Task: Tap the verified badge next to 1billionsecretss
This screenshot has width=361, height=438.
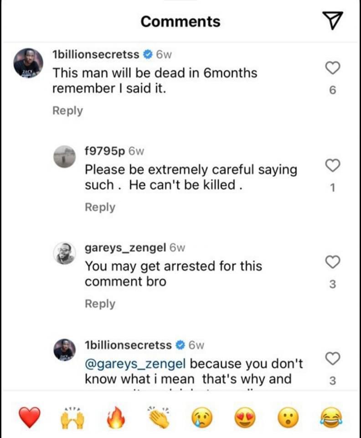Action: point(147,54)
